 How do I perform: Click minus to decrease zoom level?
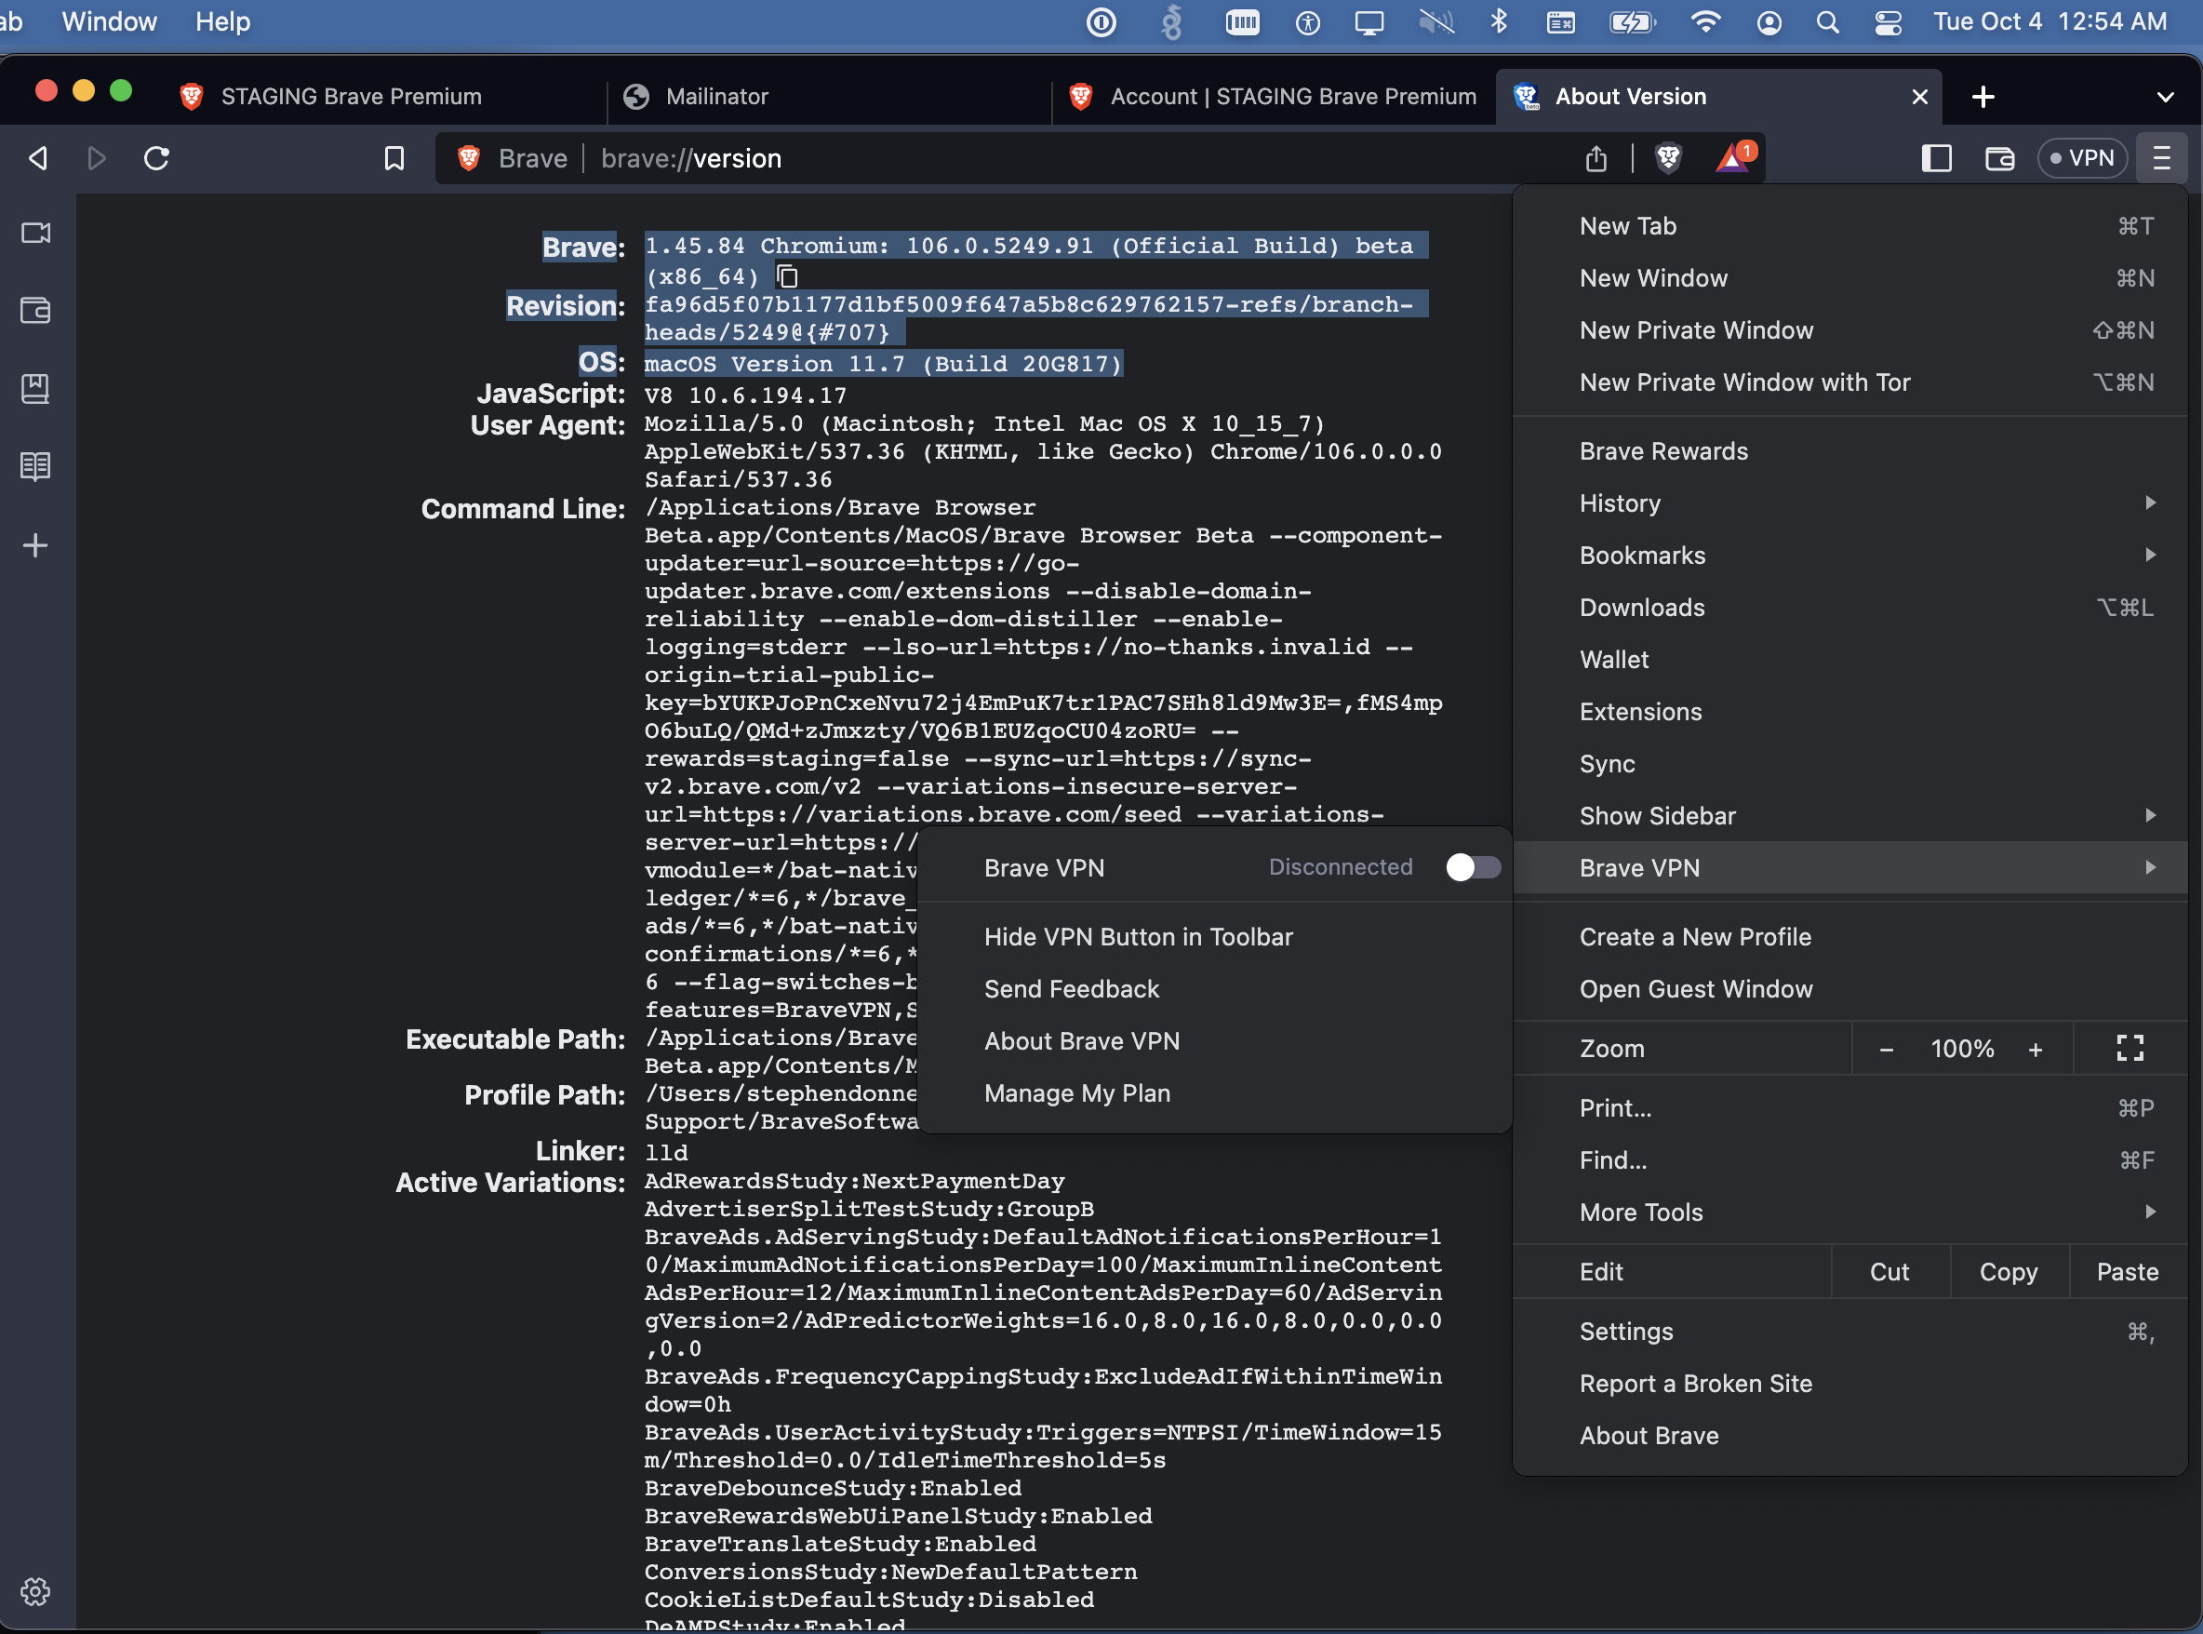tap(1886, 1048)
